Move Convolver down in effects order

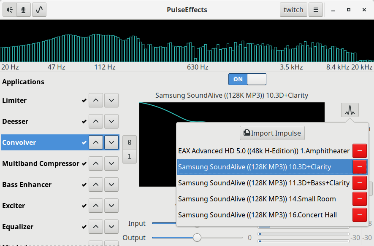111,142
